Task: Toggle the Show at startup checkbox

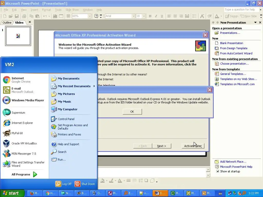Action: 218,171
